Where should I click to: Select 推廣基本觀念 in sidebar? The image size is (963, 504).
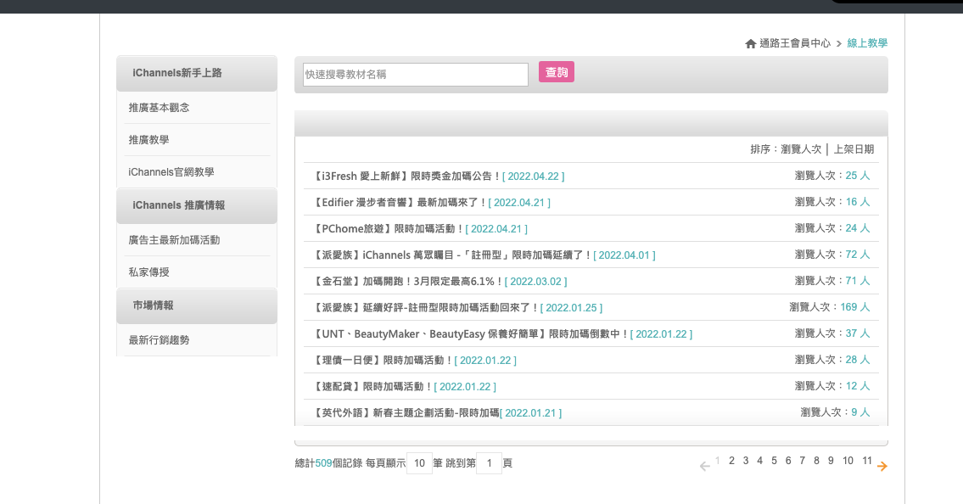coord(159,108)
